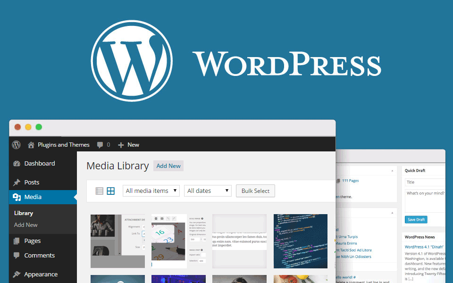The image size is (453, 283).
Task: Open the Hello world! link
Action: 345,277
